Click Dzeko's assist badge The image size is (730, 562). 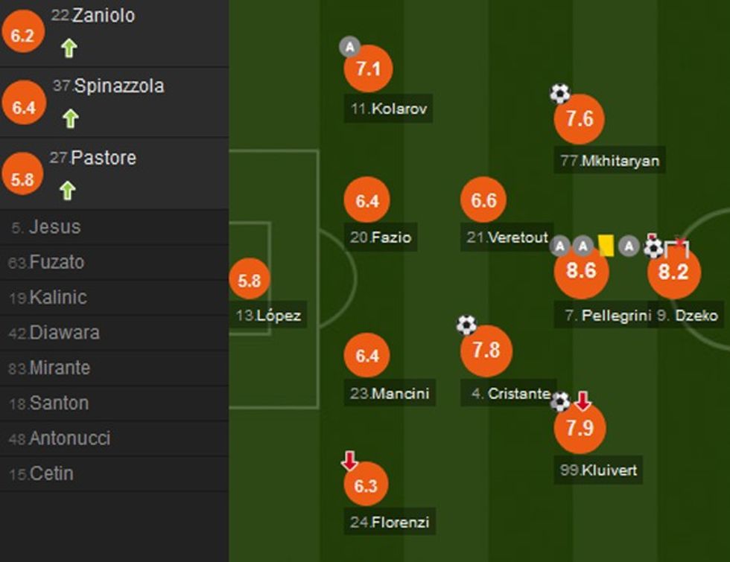click(629, 246)
